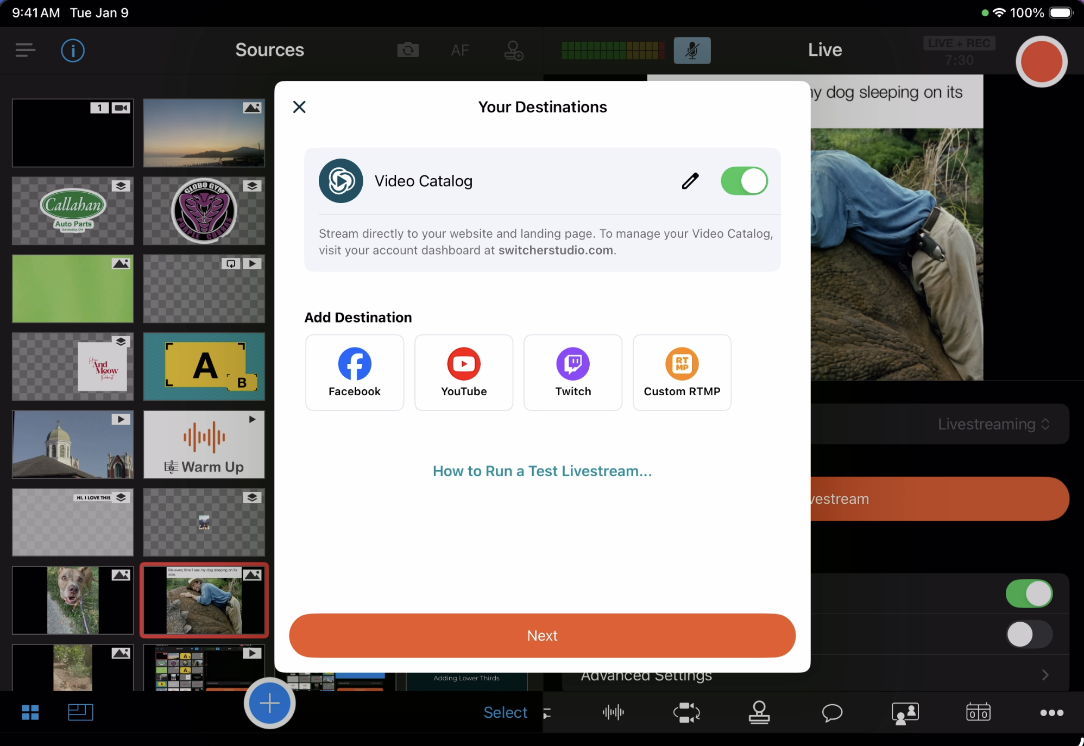Select the Warm Up audio source thumbnail
This screenshot has height=746, width=1084.
pos(204,444)
